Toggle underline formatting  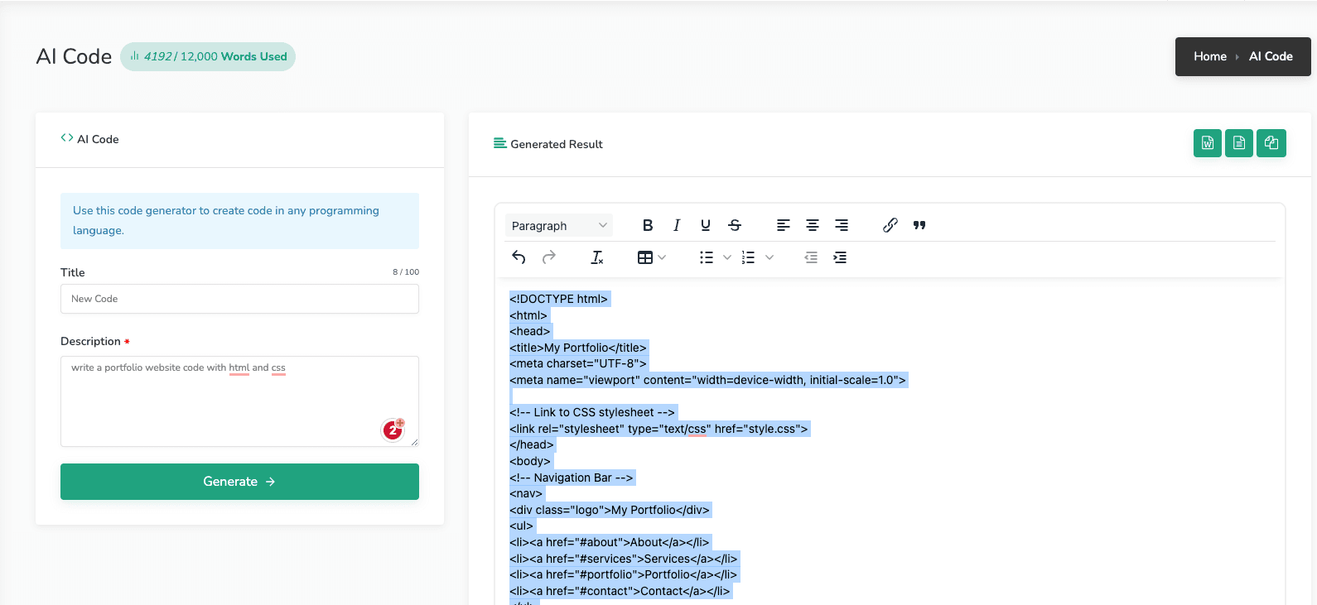point(706,225)
